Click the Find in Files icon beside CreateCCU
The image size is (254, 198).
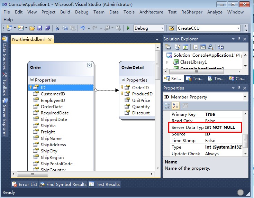tap(171, 28)
